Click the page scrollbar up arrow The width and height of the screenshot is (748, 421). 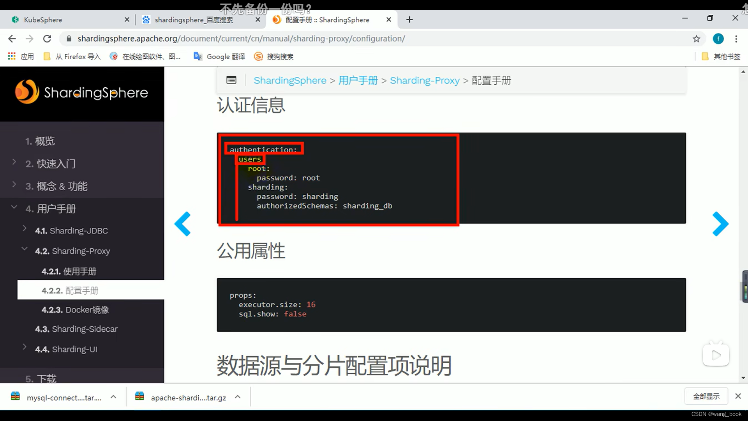pyautogui.click(x=743, y=72)
